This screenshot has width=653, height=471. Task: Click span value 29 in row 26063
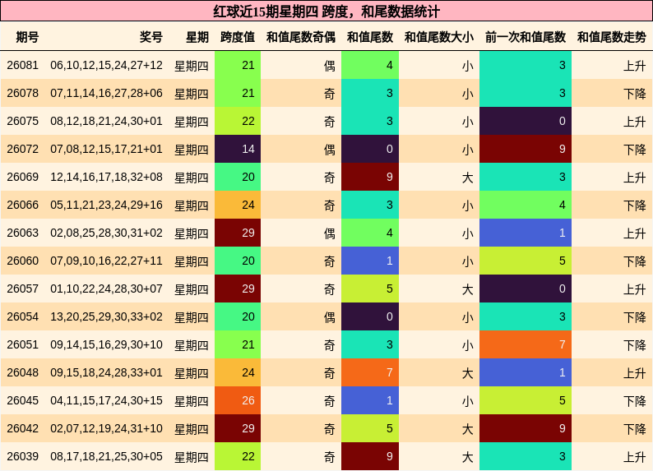238,233
